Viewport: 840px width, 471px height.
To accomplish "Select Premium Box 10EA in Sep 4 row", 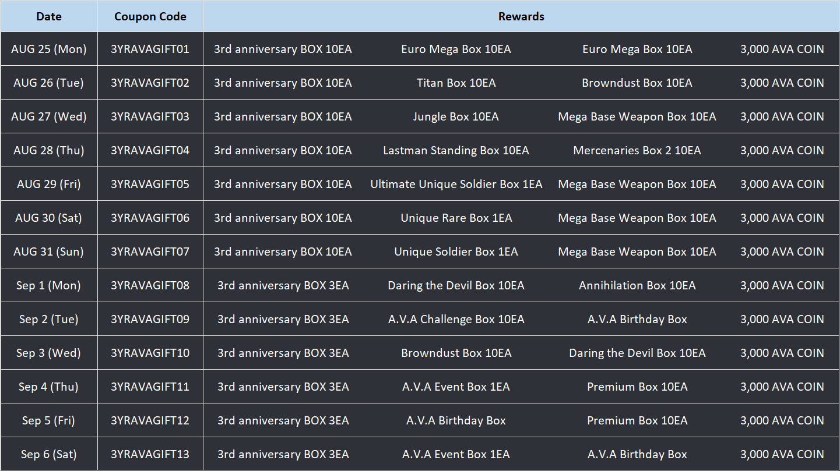I will [x=637, y=387].
